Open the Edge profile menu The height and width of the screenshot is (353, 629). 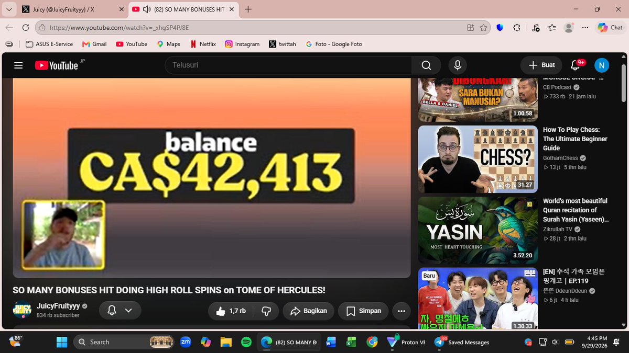569,28
